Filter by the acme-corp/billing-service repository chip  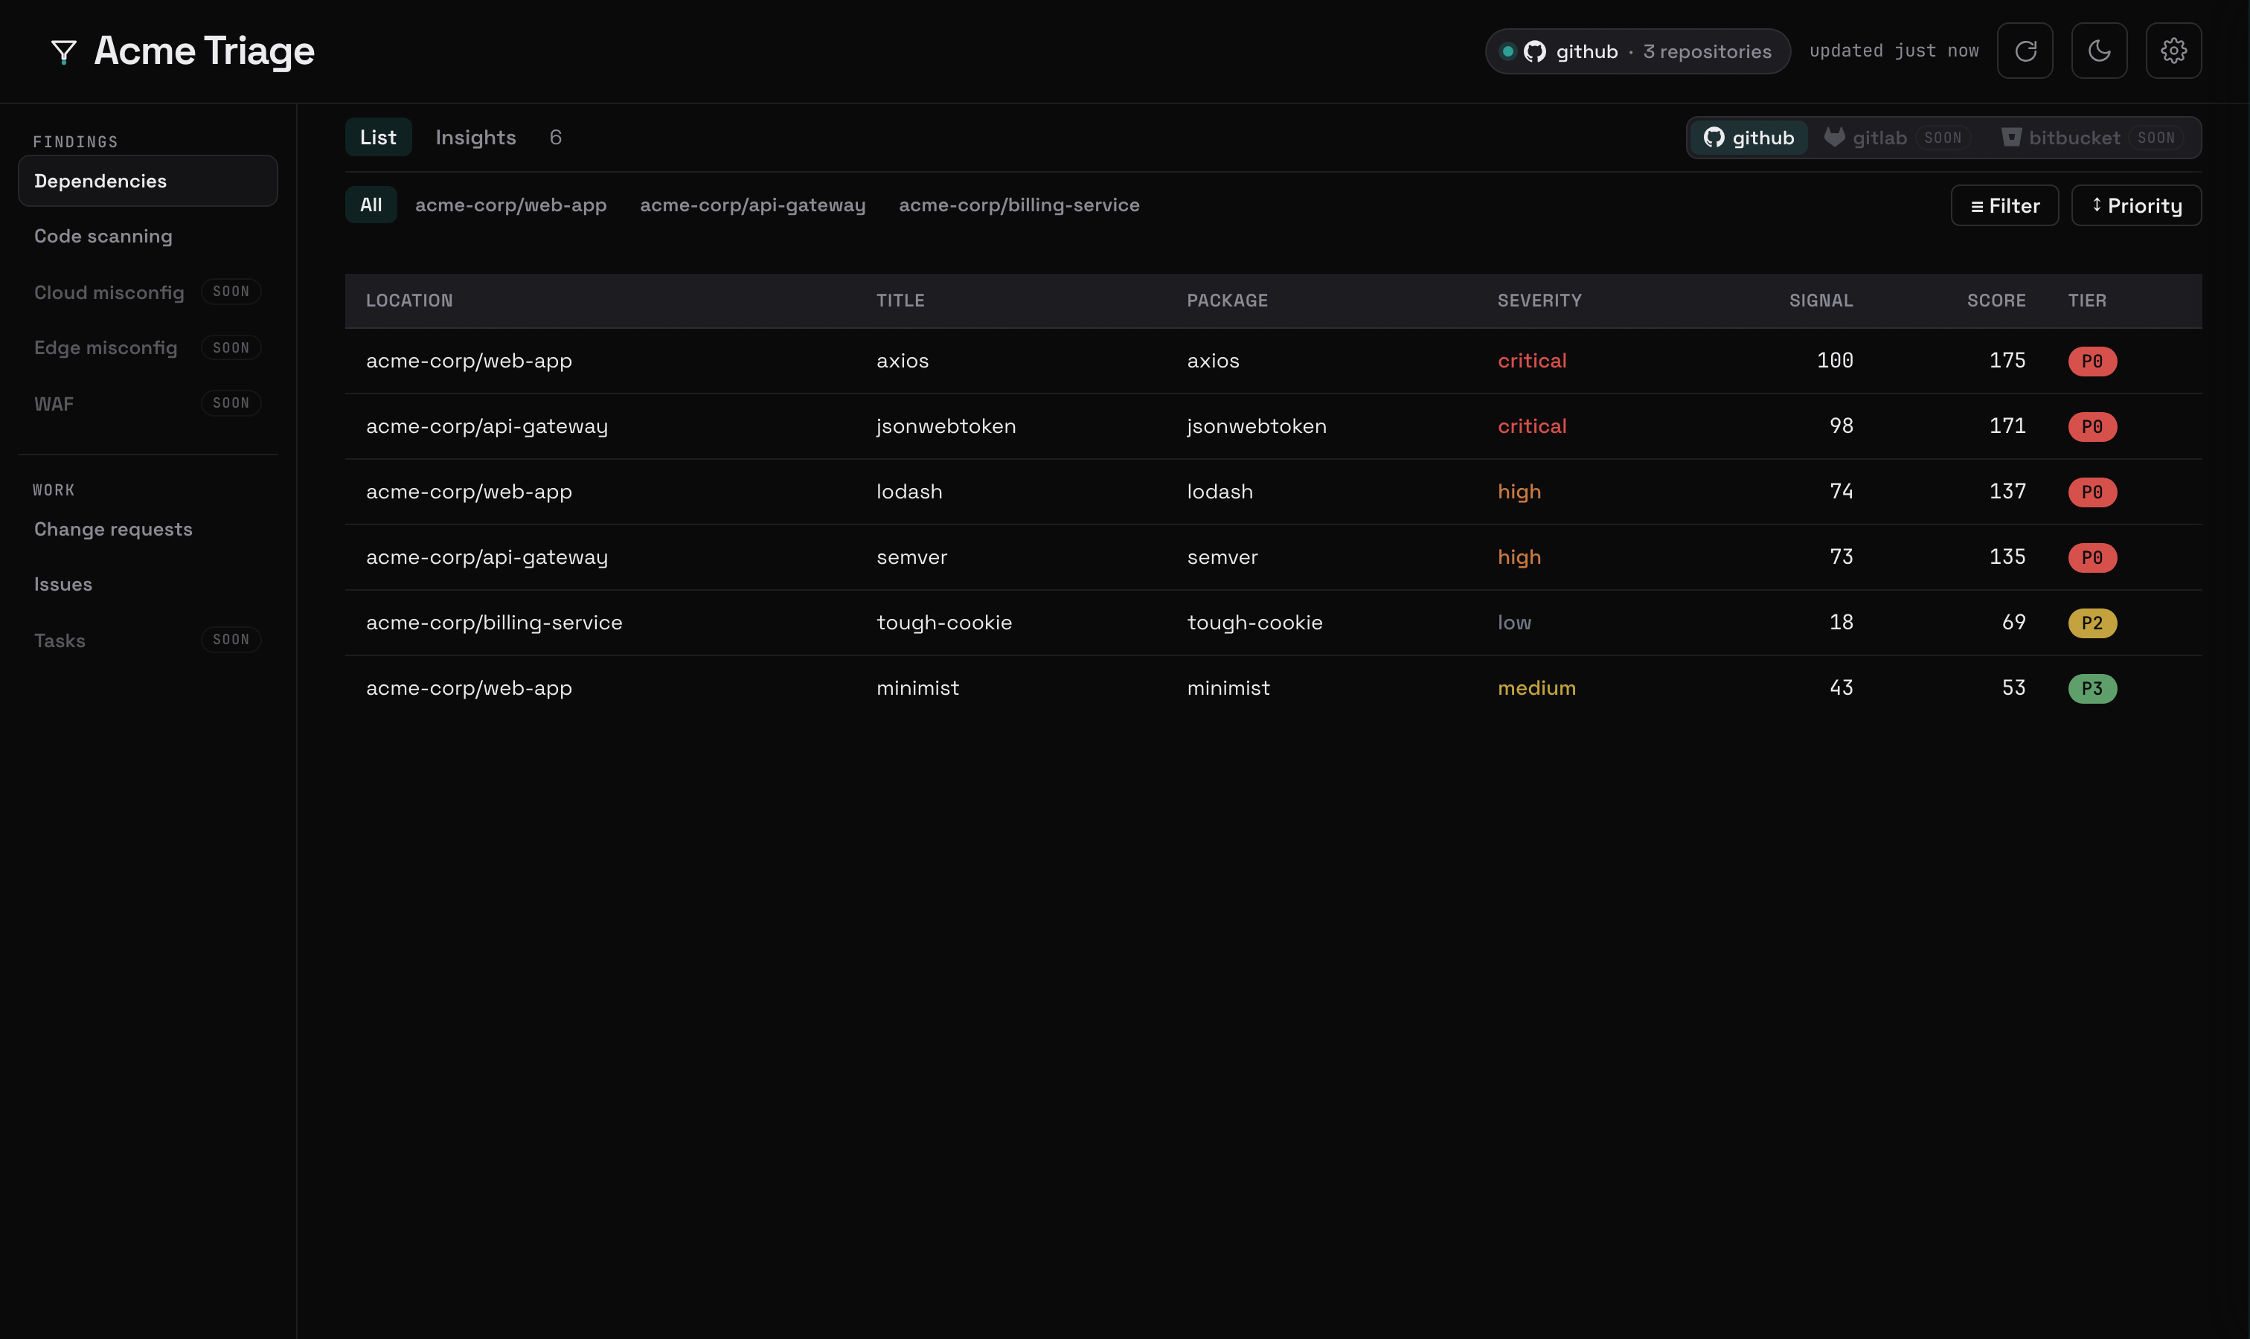tap(1019, 205)
